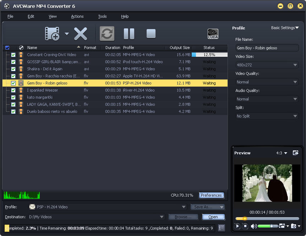Viewport: 306px width, 236px height.
Task: Toggle the select-all checkbox in header
Action: point(7,48)
